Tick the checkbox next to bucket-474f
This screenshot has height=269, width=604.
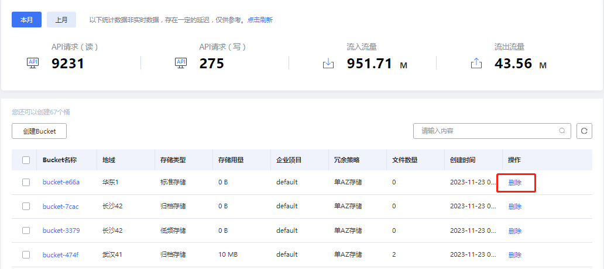pos(26,254)
